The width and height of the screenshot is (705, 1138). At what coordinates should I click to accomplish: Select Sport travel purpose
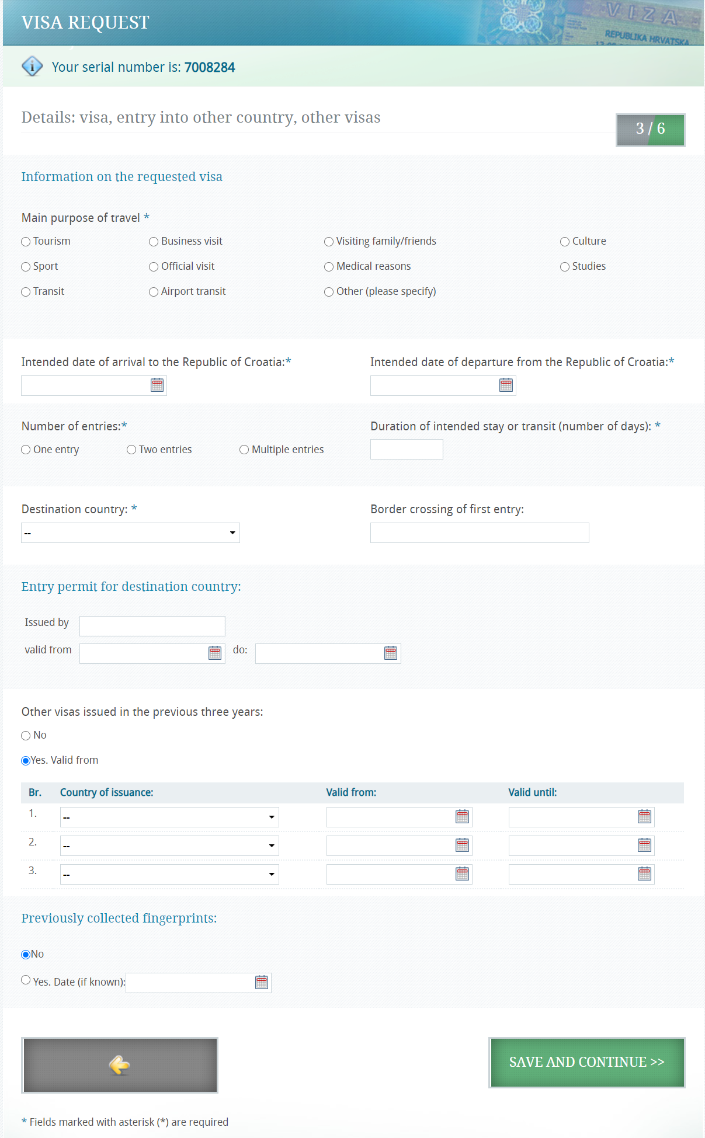[x=26, y=267]
